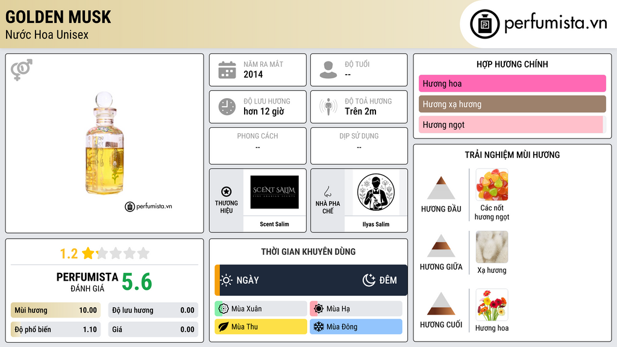617x347 pixels.
Task: Click the brown Hương xạ hương accord bar
Action: point(512,104)
